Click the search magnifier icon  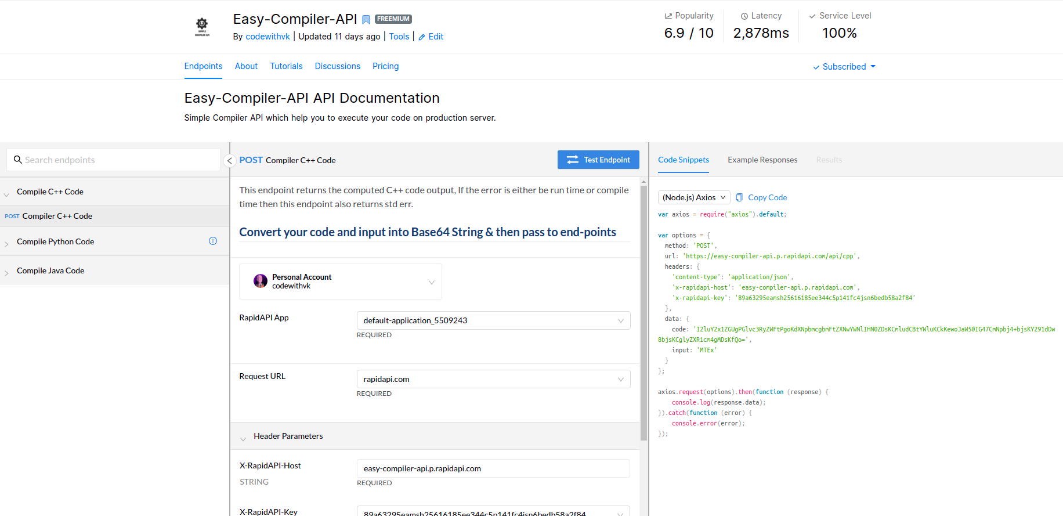[x=18, y=160]
